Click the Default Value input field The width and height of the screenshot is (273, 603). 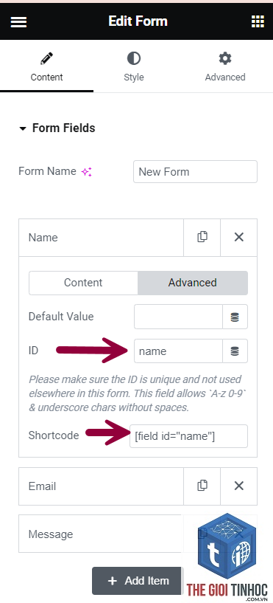pyautogui.click(x=178, y=317)
